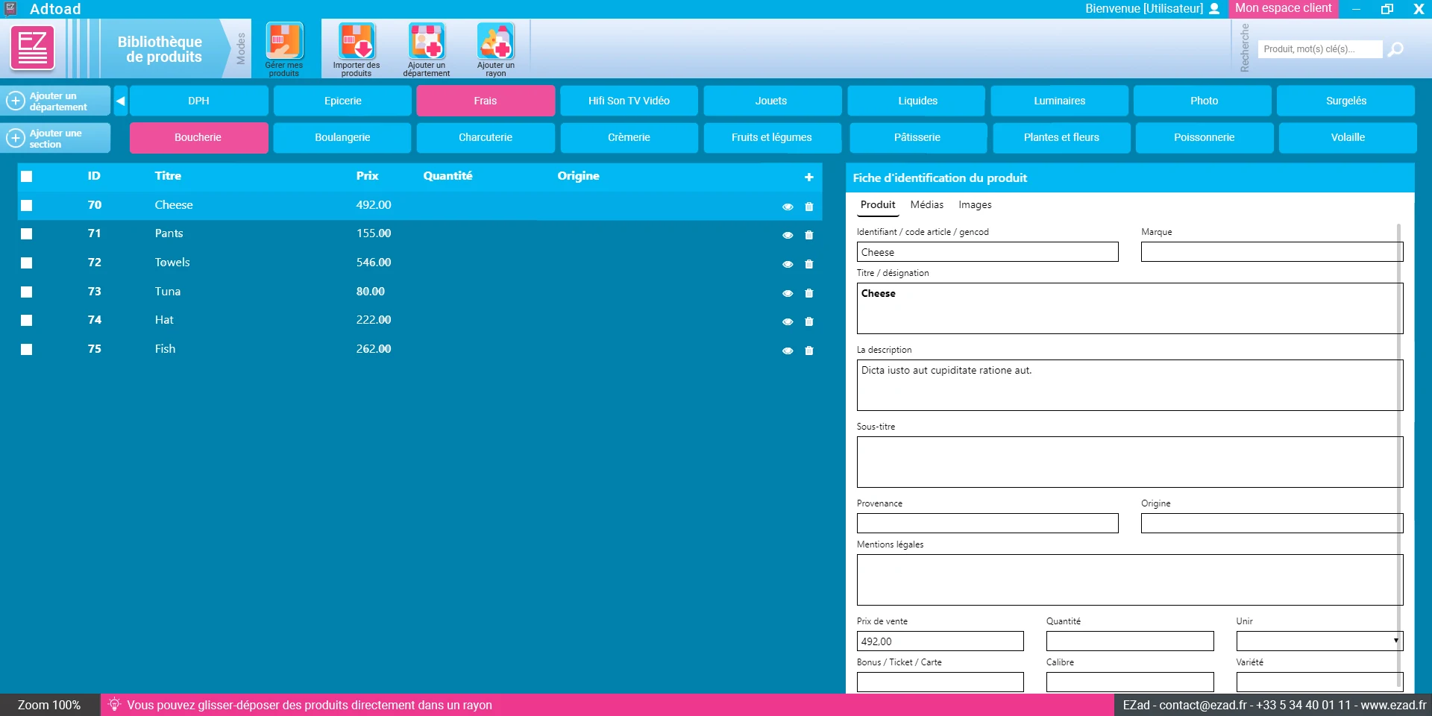Click trash icon for Towels row
Viewport: 1432px width, 716px height.
(x=809, y=264)
